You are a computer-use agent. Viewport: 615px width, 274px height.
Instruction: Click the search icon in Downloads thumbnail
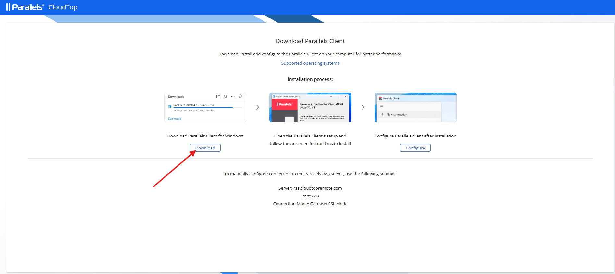pos(226,97)
